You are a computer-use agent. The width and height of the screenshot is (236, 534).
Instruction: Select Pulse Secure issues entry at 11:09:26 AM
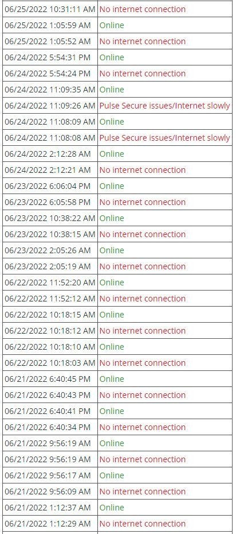click(165, 106)
